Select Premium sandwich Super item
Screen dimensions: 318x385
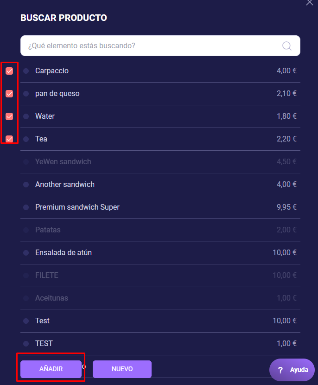[x=77, y=207]
